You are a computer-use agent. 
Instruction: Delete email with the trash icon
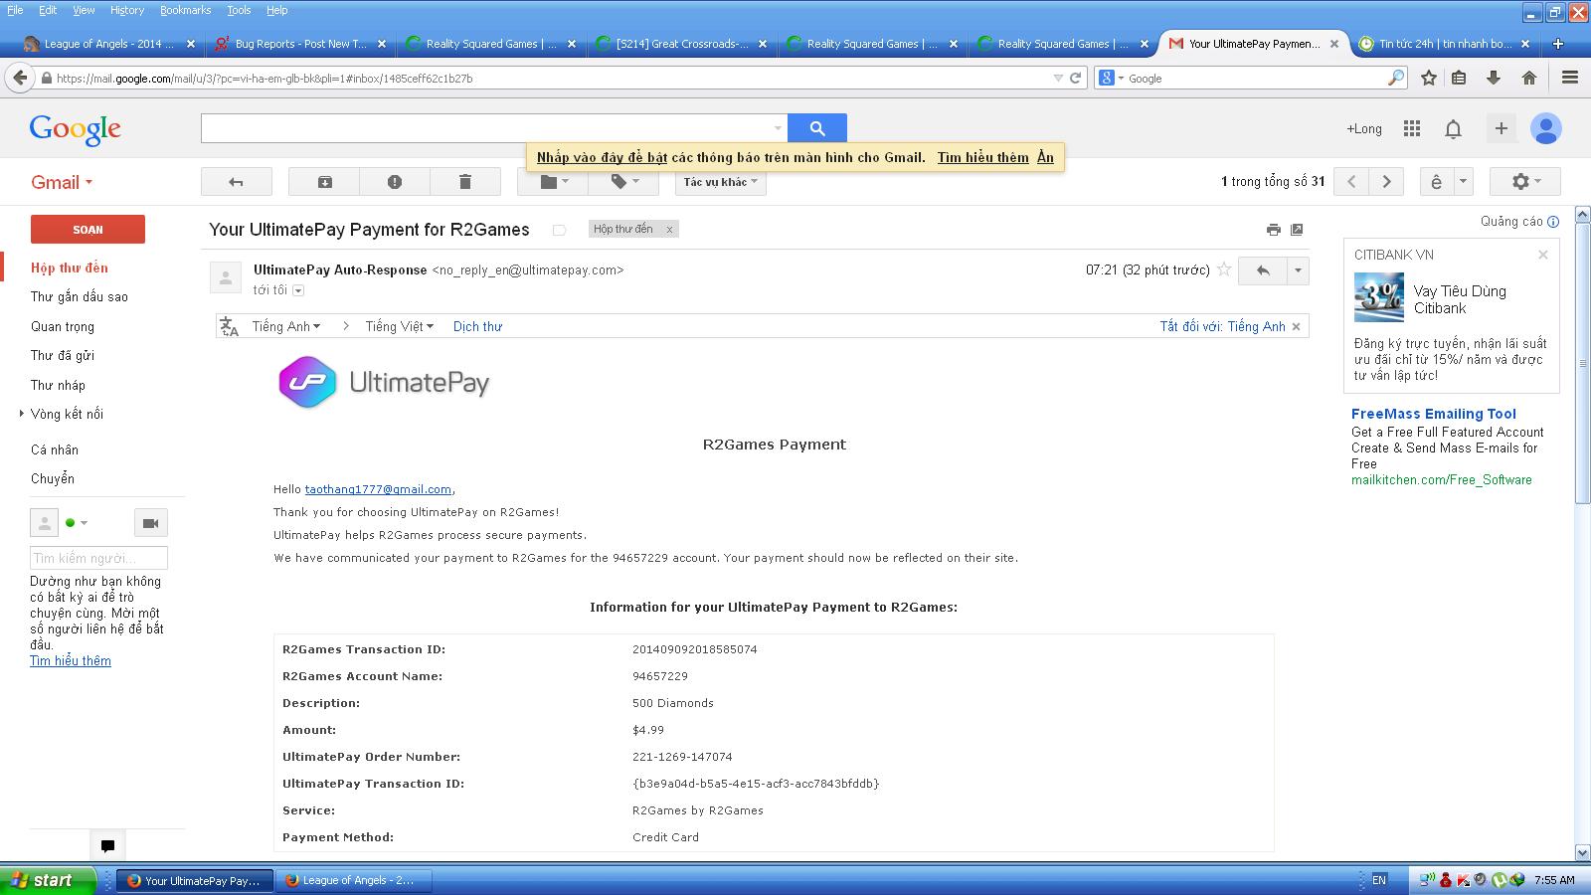[x=464, y=182]
